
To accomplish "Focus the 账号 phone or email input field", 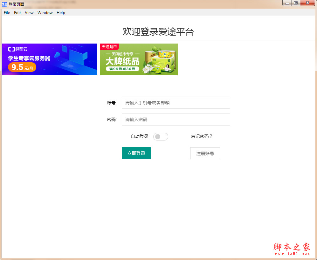I will pos(176,103).
